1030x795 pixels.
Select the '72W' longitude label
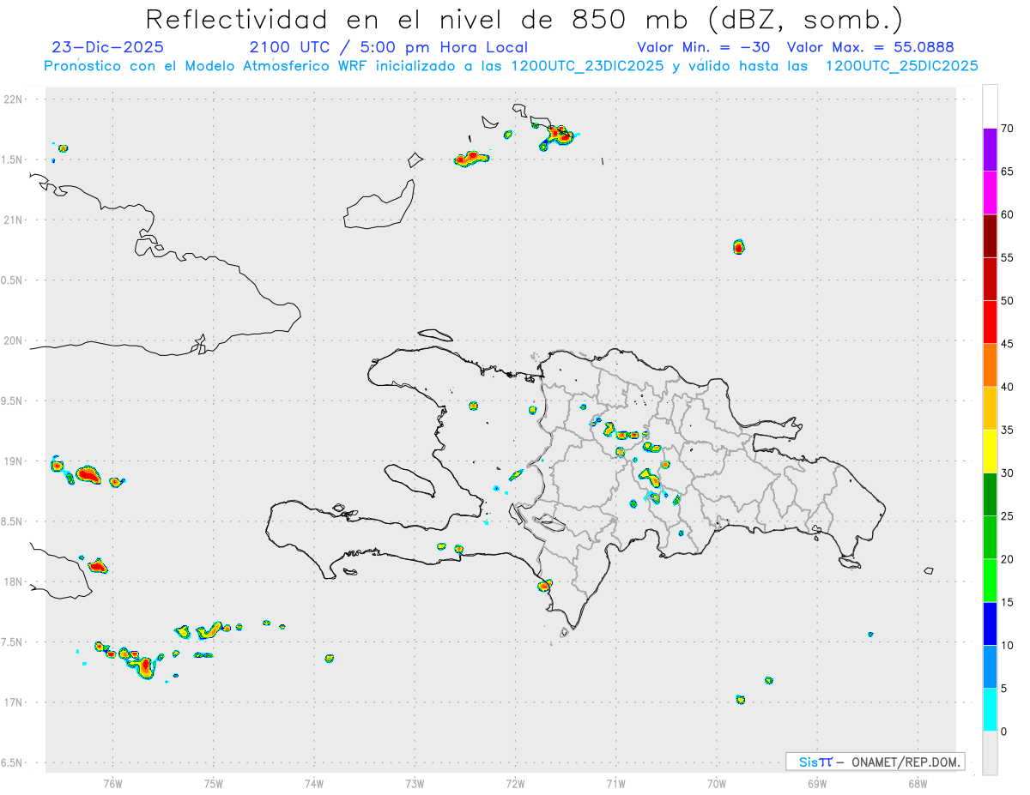click(515, 783)
